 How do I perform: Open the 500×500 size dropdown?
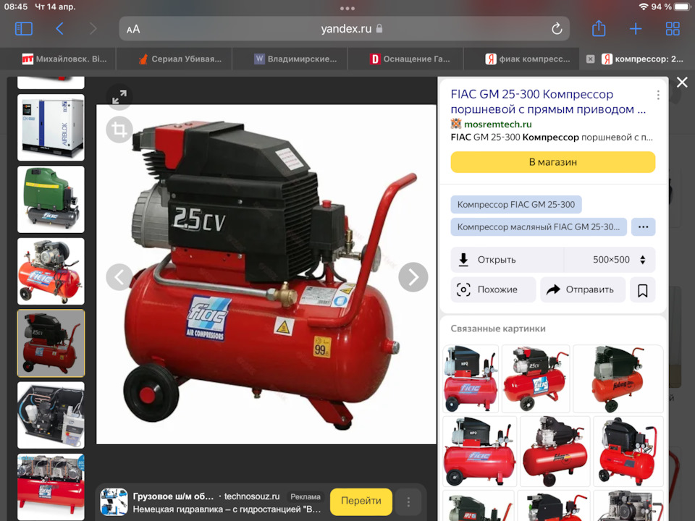click(x=610, y=260)
